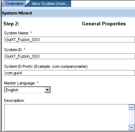
Task: Click the Master Language: label
Action: click(20, 83)
